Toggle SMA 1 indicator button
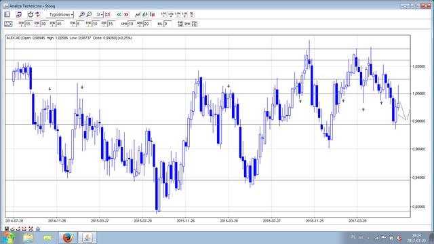 tap(21, 24)
